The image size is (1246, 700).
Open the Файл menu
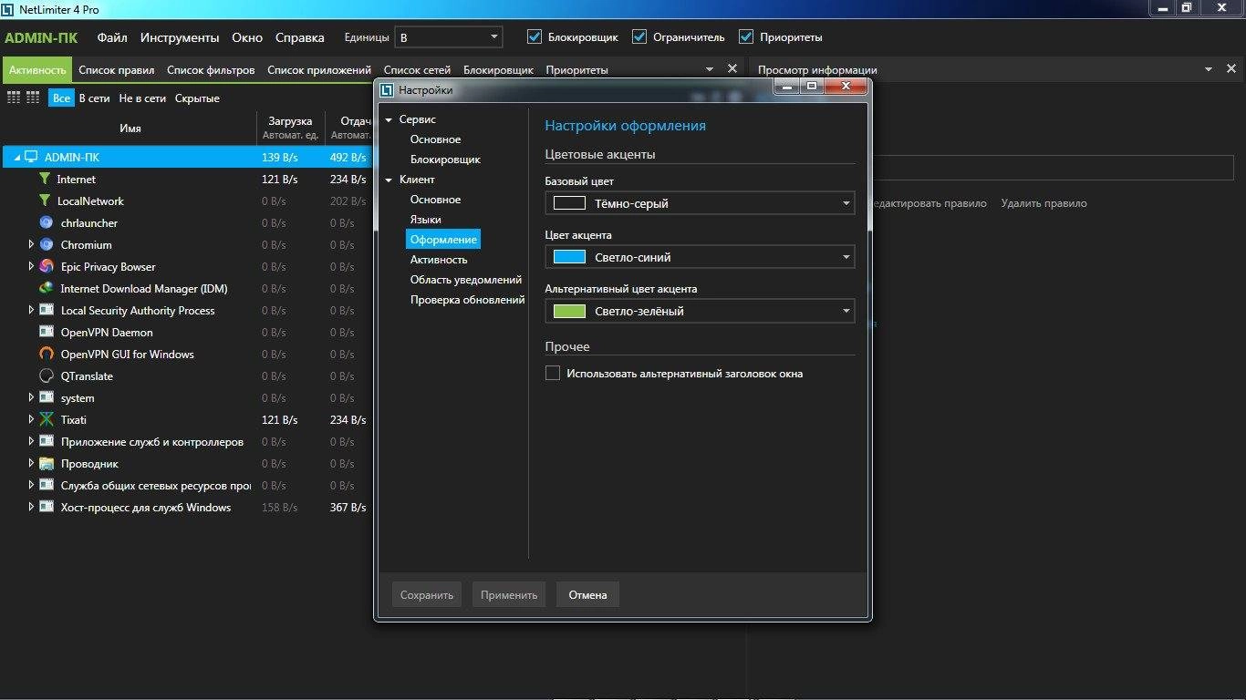tap(112, 37)
